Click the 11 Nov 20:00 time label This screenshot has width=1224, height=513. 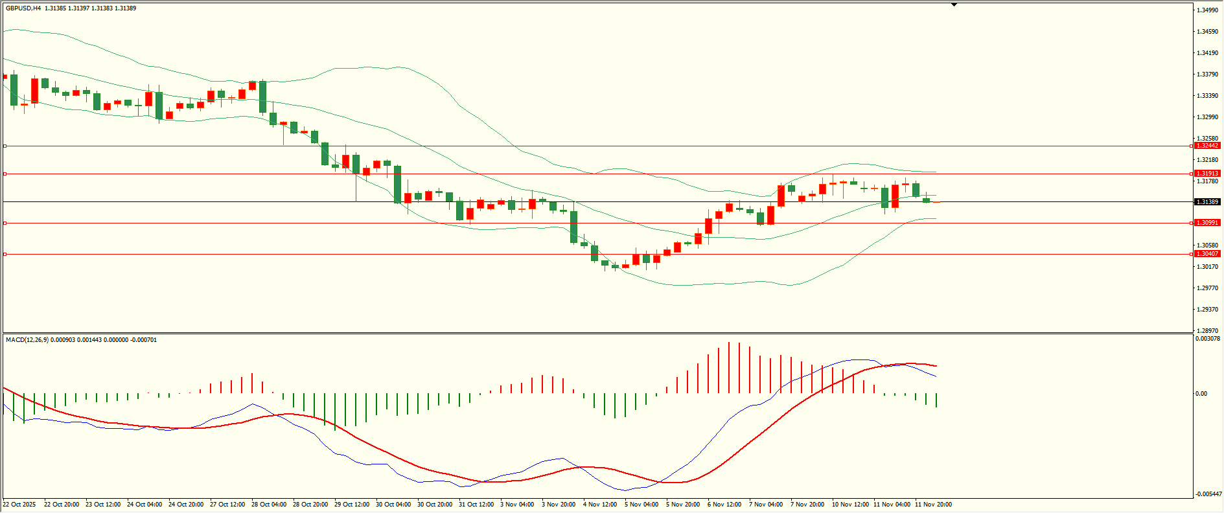(932, 505)
